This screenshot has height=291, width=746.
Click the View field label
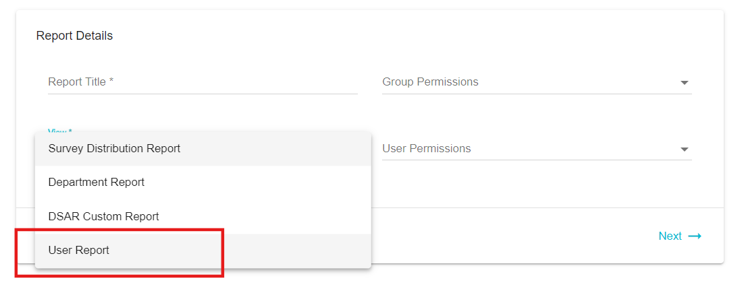(x=60, y=131)
